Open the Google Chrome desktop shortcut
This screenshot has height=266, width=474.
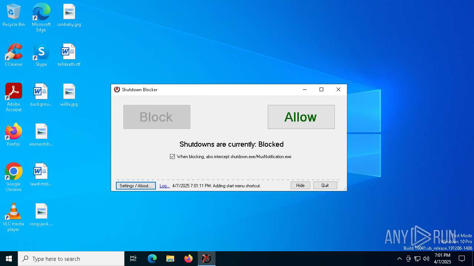coord(14,177)
